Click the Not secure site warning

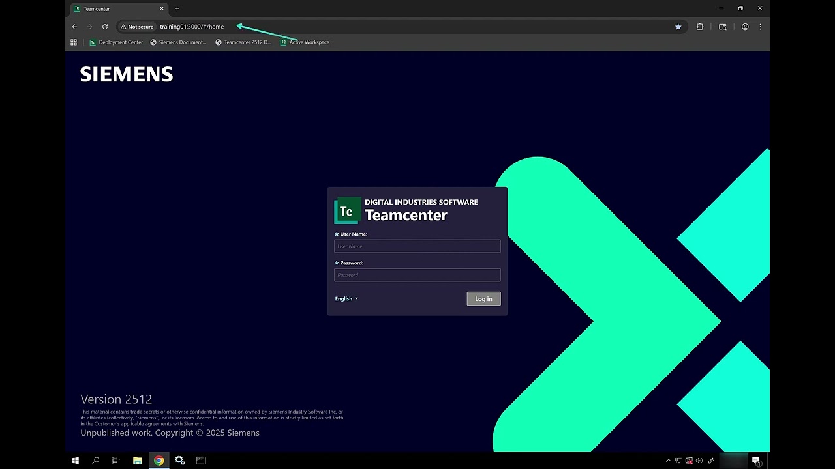click(x=137, y=27)
